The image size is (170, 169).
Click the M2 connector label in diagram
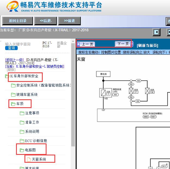tap(116, 95)
